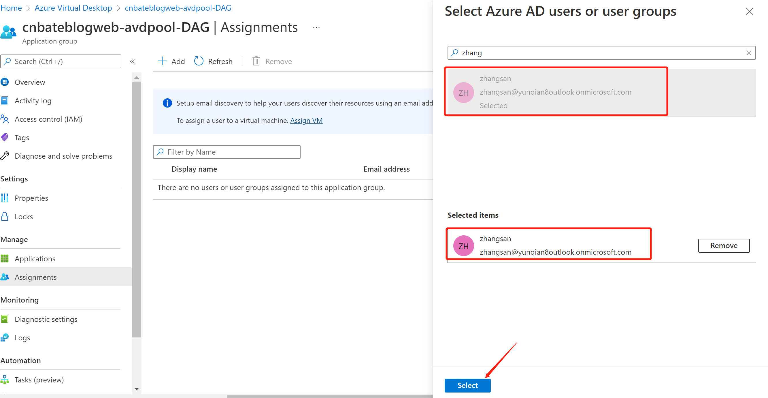Click the Activity log icon
The height and width of the screenshot is (398, 768).
(5, 101)
